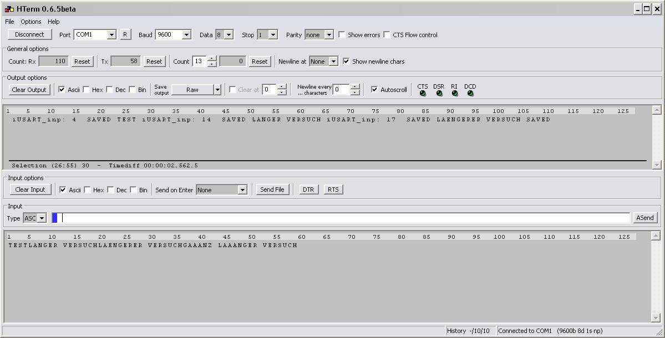
Task: Toggle Ascii in Input options
Action: click(63, 190)
